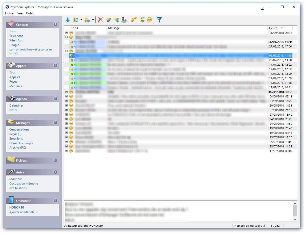Click the forward message envelope icon
305x233 pixels.
116,20
